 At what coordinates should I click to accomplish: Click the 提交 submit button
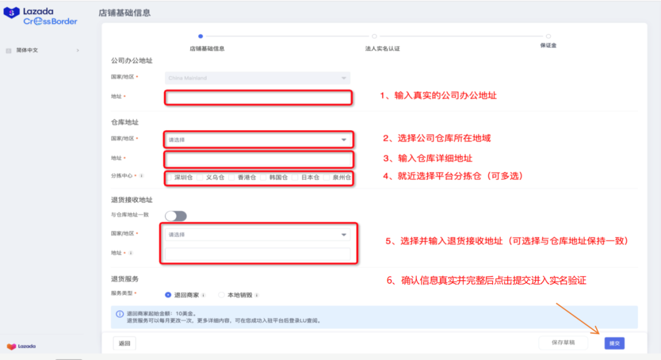613,343
